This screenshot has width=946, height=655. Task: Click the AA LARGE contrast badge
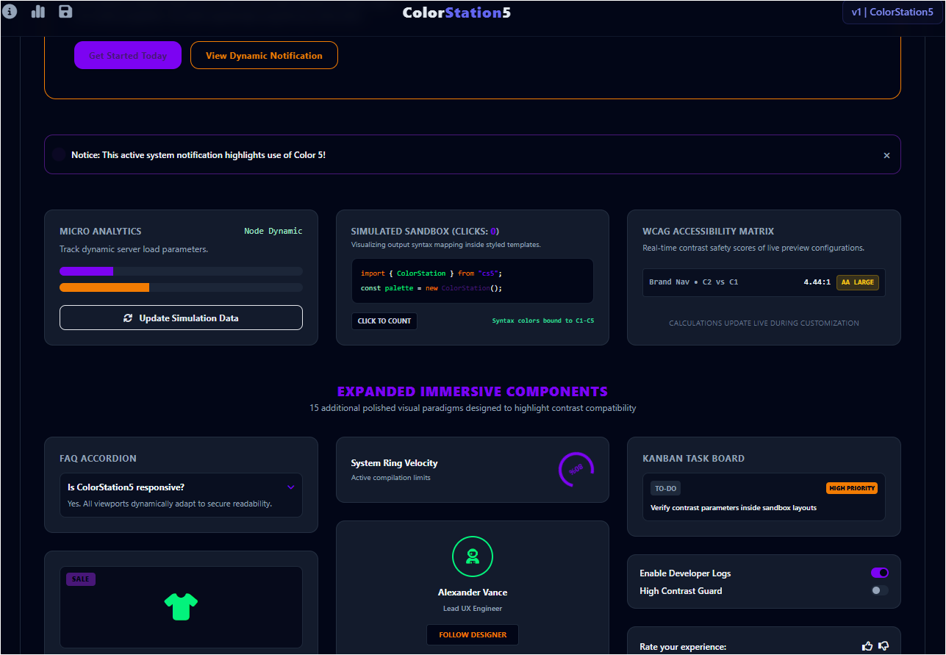click(x=858, y=282)
